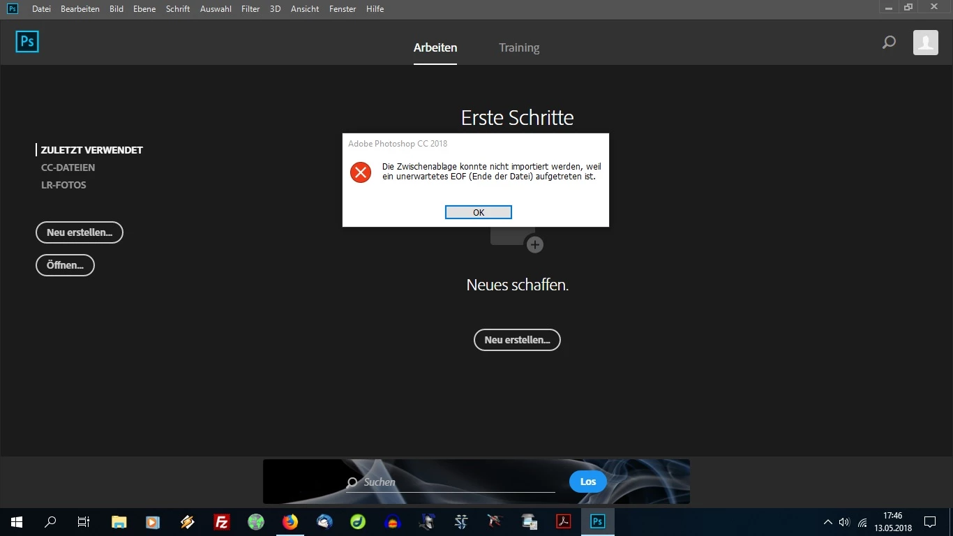This screenshot has width=953, height=536.
Task: Select ZULETZT VERWENDET in sidebar
Action: click(x=92, y=150)
